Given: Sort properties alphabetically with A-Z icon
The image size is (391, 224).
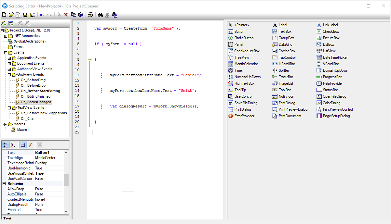Looking at the screenshot, I should point(13,145).
